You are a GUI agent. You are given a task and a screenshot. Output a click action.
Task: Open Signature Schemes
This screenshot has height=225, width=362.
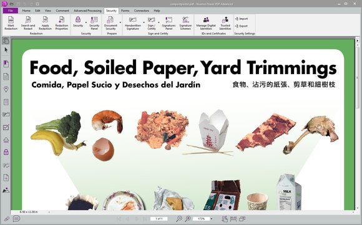[x=185, y=23]
